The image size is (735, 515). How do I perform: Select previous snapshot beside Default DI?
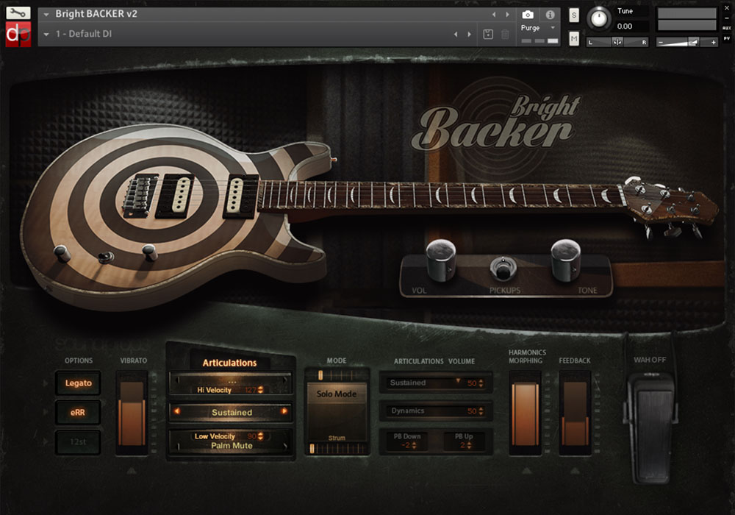(456, 35)
